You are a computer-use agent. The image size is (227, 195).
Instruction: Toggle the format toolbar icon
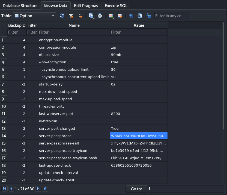(131, 16)
